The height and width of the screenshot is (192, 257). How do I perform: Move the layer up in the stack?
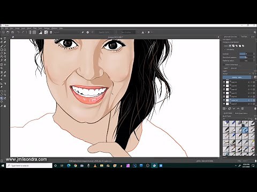tap(238, 108)
